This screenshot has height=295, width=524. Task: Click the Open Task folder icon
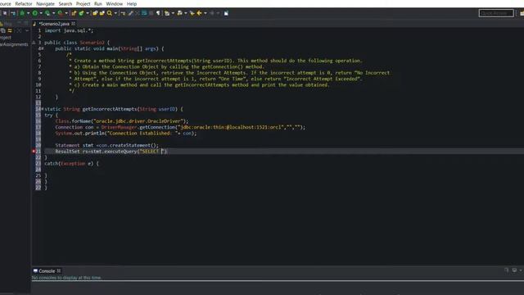point(102,13)
